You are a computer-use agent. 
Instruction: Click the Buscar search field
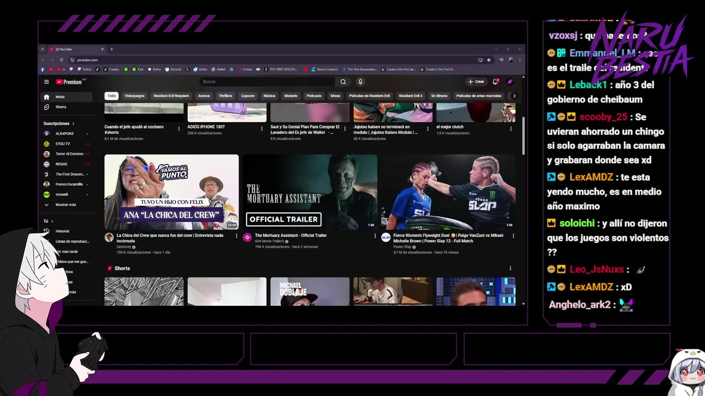[267, 82]
